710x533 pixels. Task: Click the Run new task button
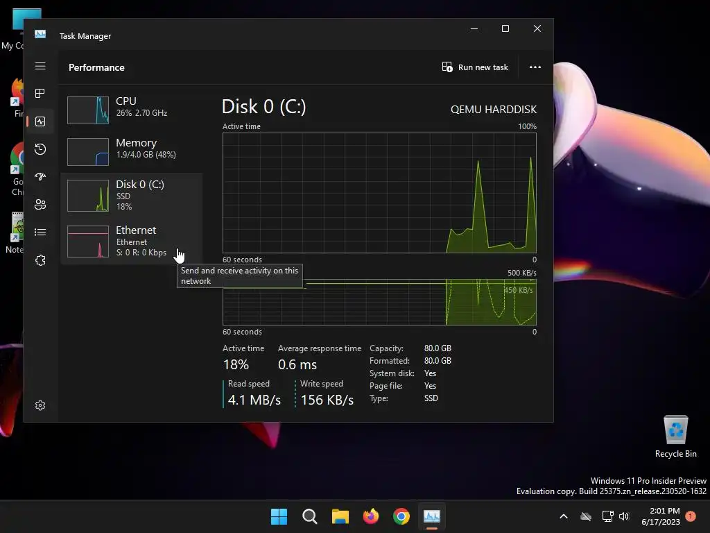pyautogui.click(x=475, y=67)
